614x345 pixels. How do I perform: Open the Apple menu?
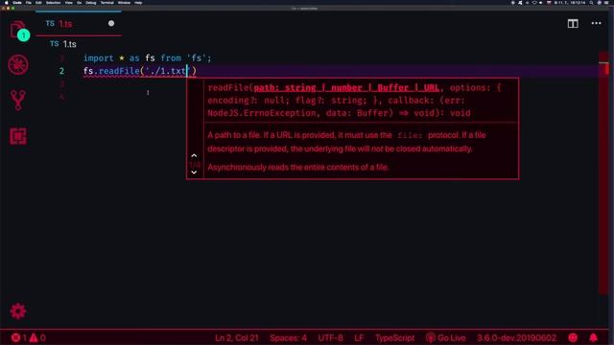tap(7, 3)
